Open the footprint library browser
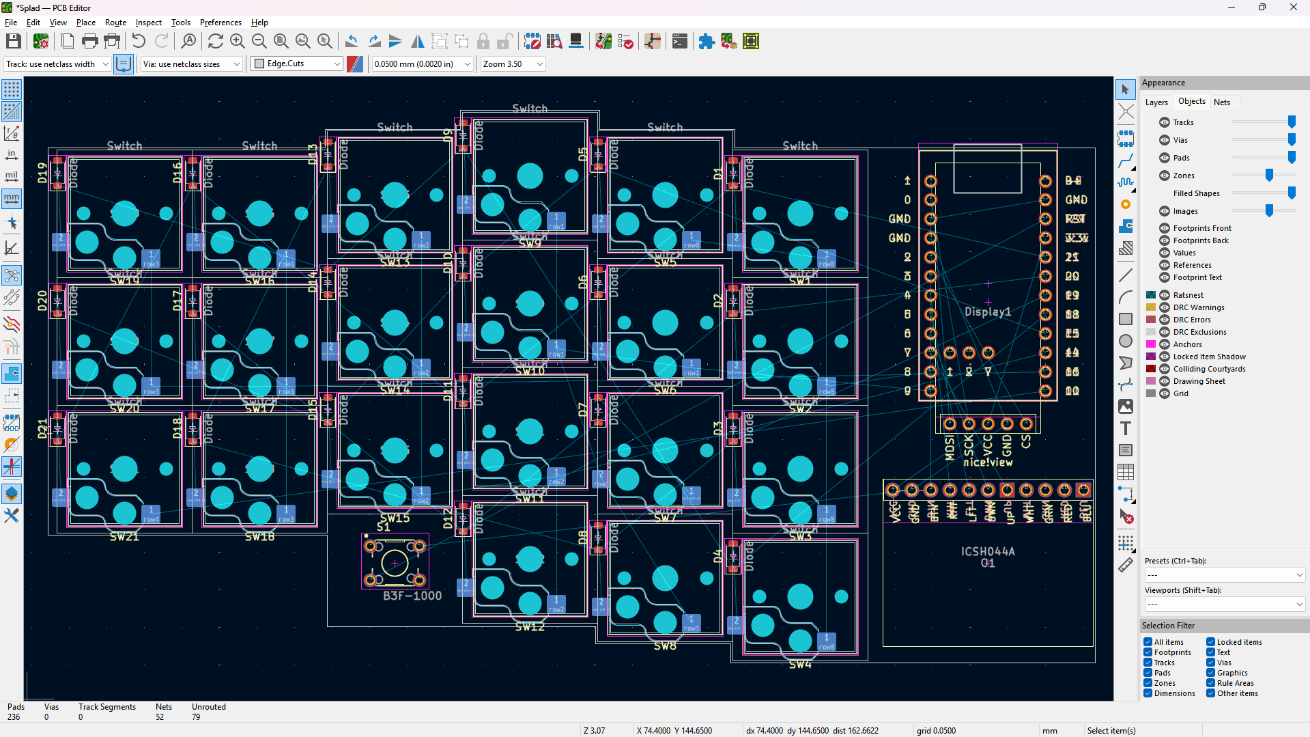The height and width of the screenshot is (737, 1310). (554, 41)
